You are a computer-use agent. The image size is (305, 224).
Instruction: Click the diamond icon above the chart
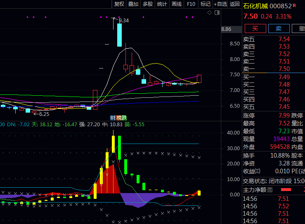pos(209,13)
